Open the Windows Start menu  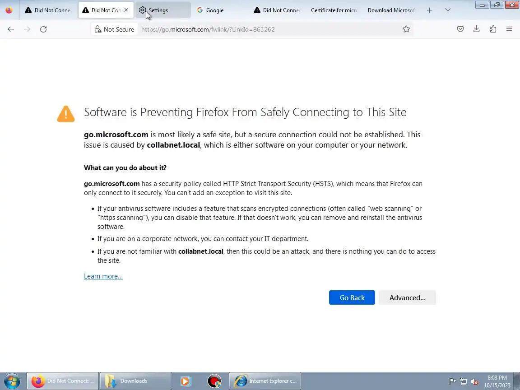(x=12, y=381)
